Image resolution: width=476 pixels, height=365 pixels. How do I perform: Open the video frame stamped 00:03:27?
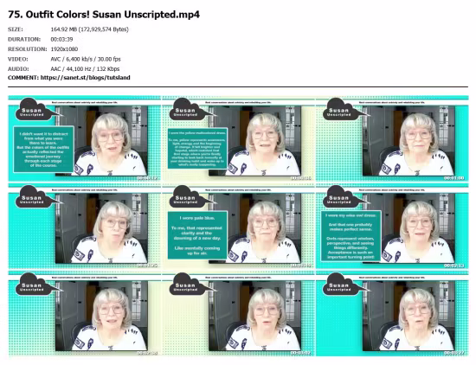(392, 314)
